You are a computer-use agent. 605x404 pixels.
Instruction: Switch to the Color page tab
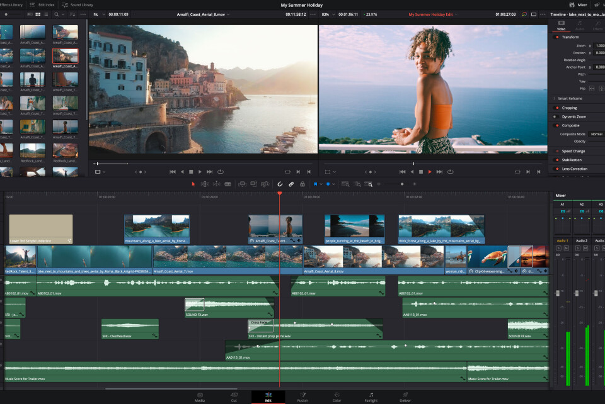point(337,397)
